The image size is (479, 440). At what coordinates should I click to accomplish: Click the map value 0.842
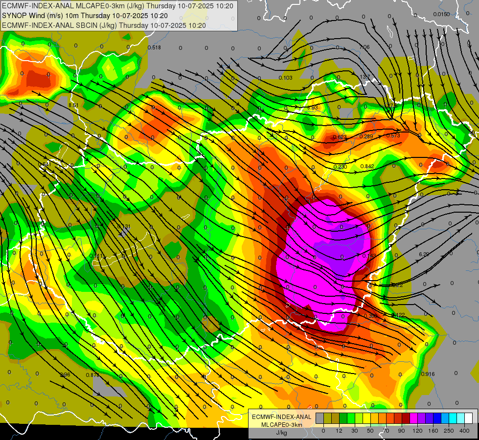pyautogui.click(x=367, y=166)
